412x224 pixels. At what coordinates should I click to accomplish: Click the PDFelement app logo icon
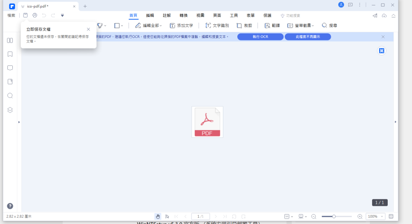click(x=12, y=6)
